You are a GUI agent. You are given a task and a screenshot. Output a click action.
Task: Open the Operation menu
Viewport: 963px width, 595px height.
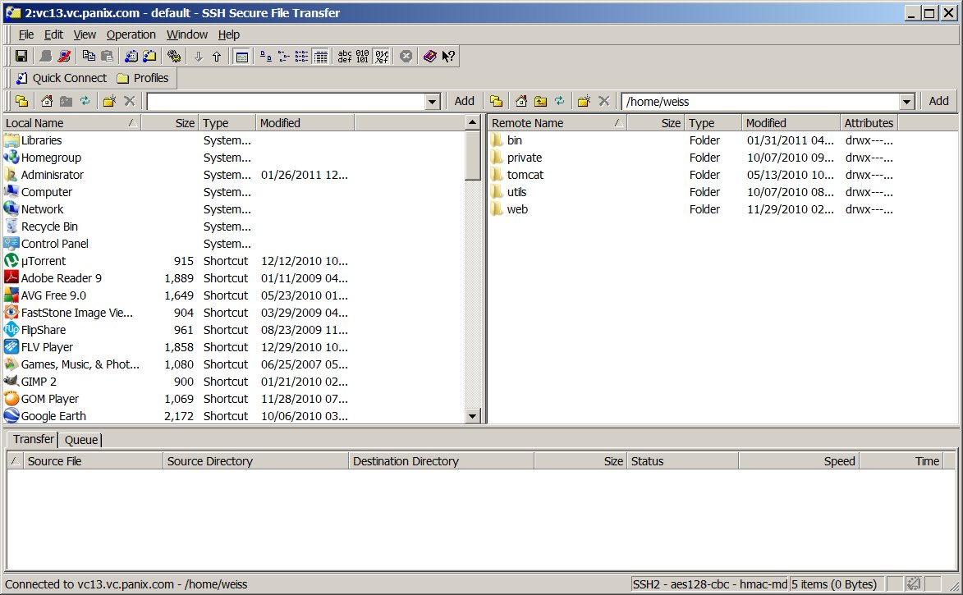(131, 34)
